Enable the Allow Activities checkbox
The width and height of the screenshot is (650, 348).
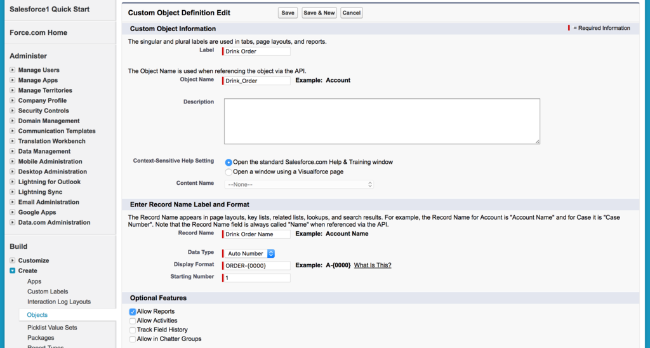[x=132, y=321]
